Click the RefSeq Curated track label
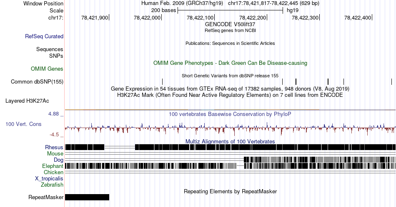The width and height of the screenshot is (396, 207). (x=44, y=36)
